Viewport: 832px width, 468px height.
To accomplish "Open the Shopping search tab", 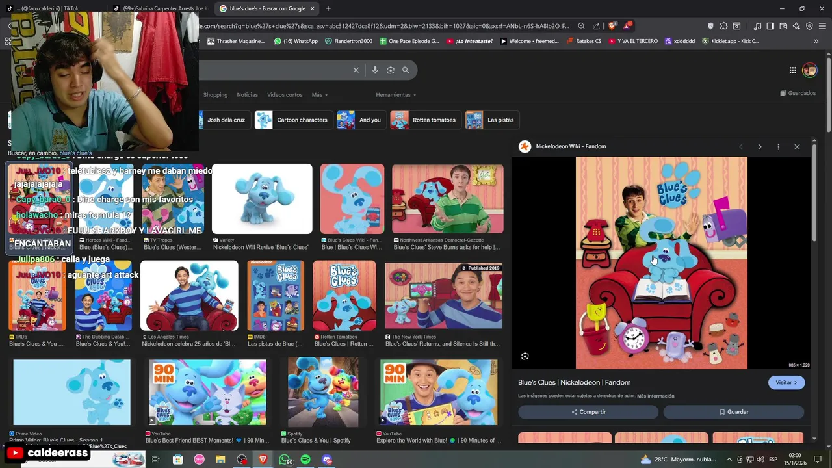I will 215,95.
